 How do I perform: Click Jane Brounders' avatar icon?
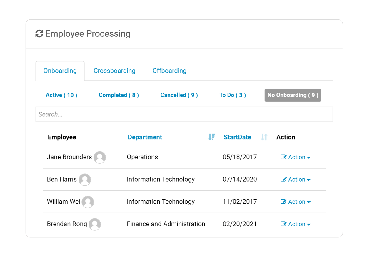(x=100, y=157)
